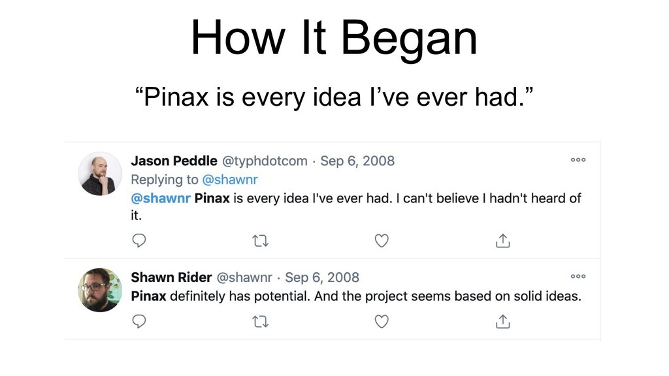Like Jason Peddle's tweet
This screenshot has height=376, width=669.
pyautogui.click(x=382, y=241)
